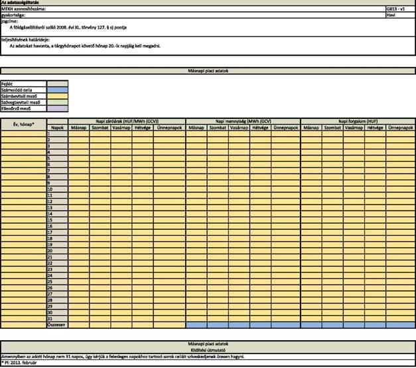Viewport: 416px width, 368px height.
Task: Click 'Ünnepnapok' header under Napi mennyiség
Action: point(286,128)
